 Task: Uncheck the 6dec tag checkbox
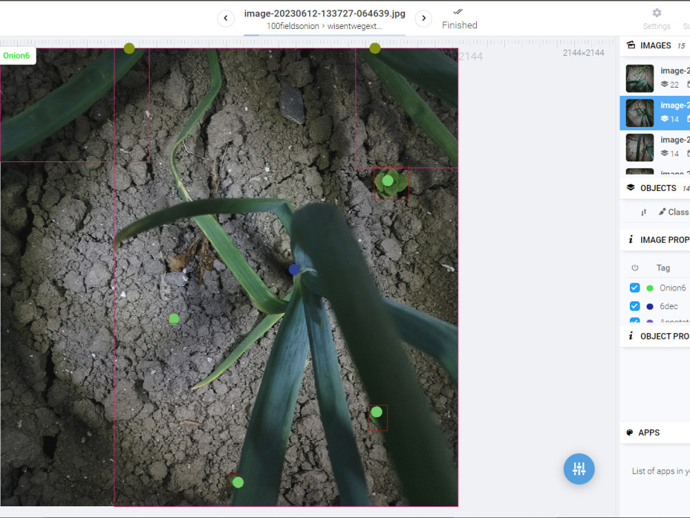pos(635,306)
